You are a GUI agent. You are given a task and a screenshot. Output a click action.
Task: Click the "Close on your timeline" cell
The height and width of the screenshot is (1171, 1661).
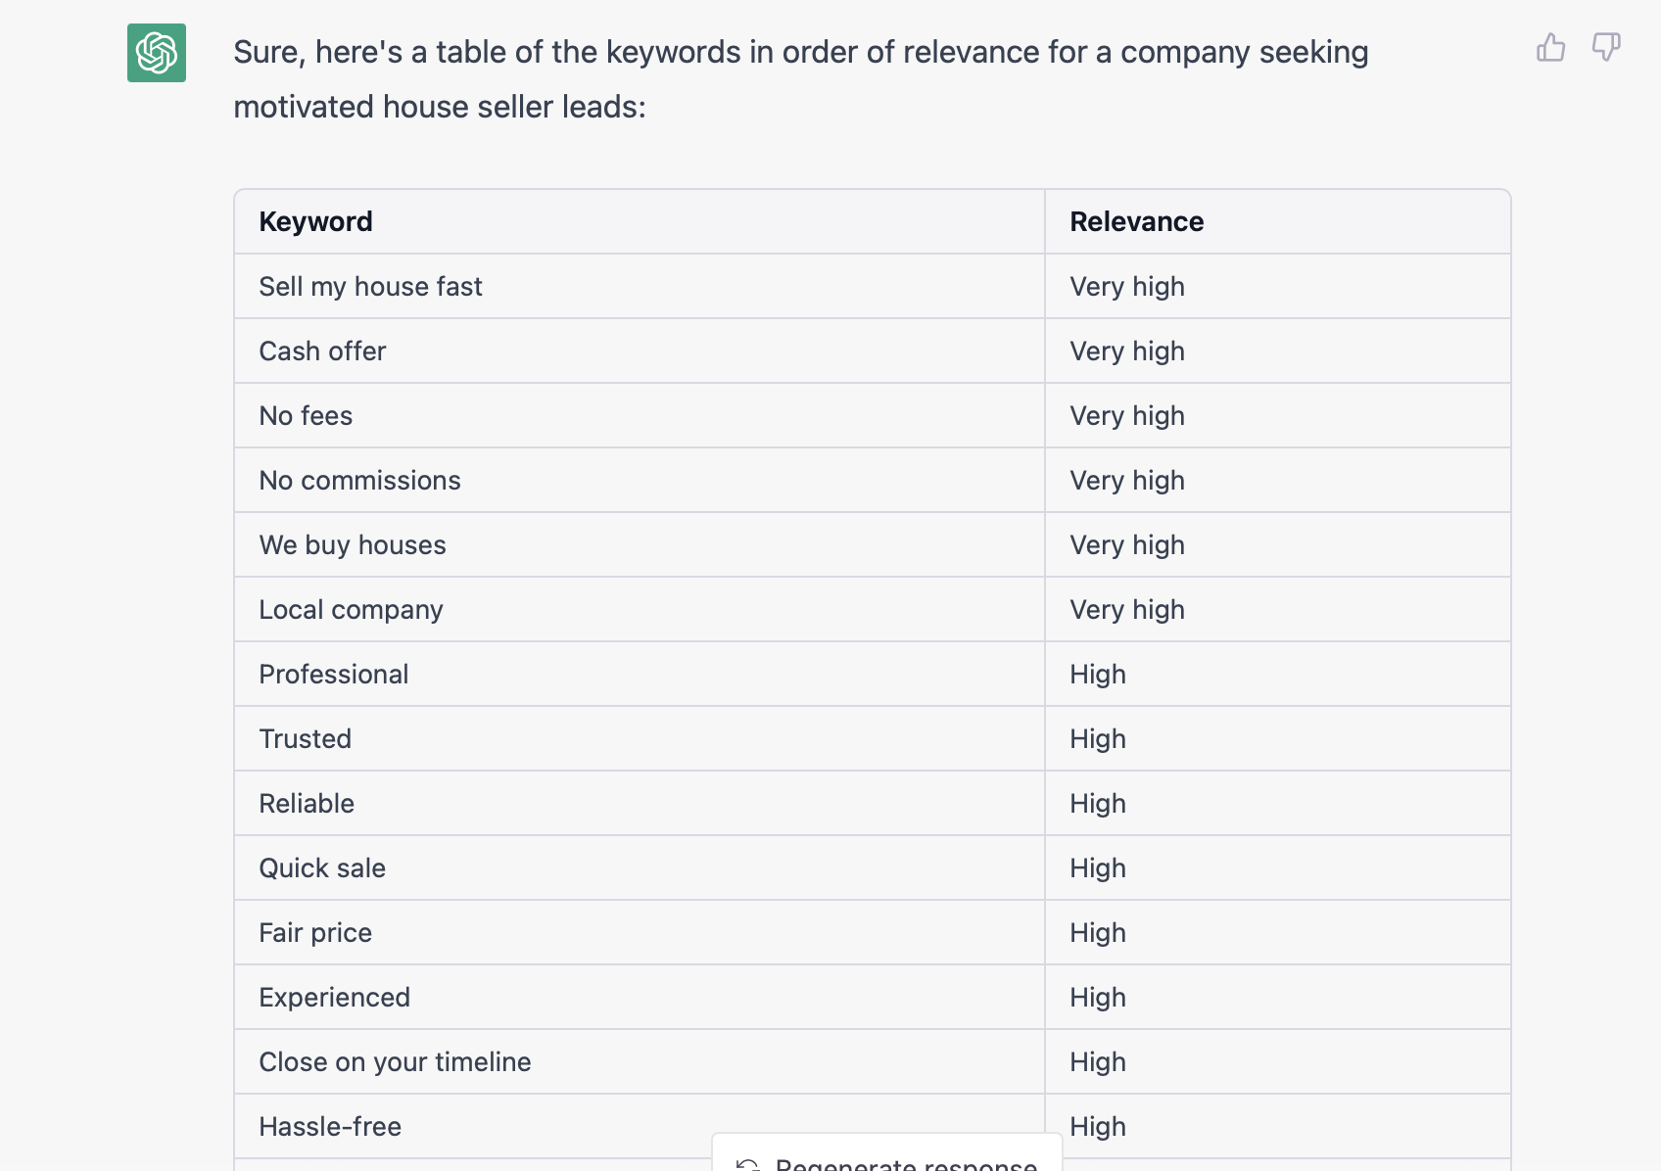pos(395,1061)
